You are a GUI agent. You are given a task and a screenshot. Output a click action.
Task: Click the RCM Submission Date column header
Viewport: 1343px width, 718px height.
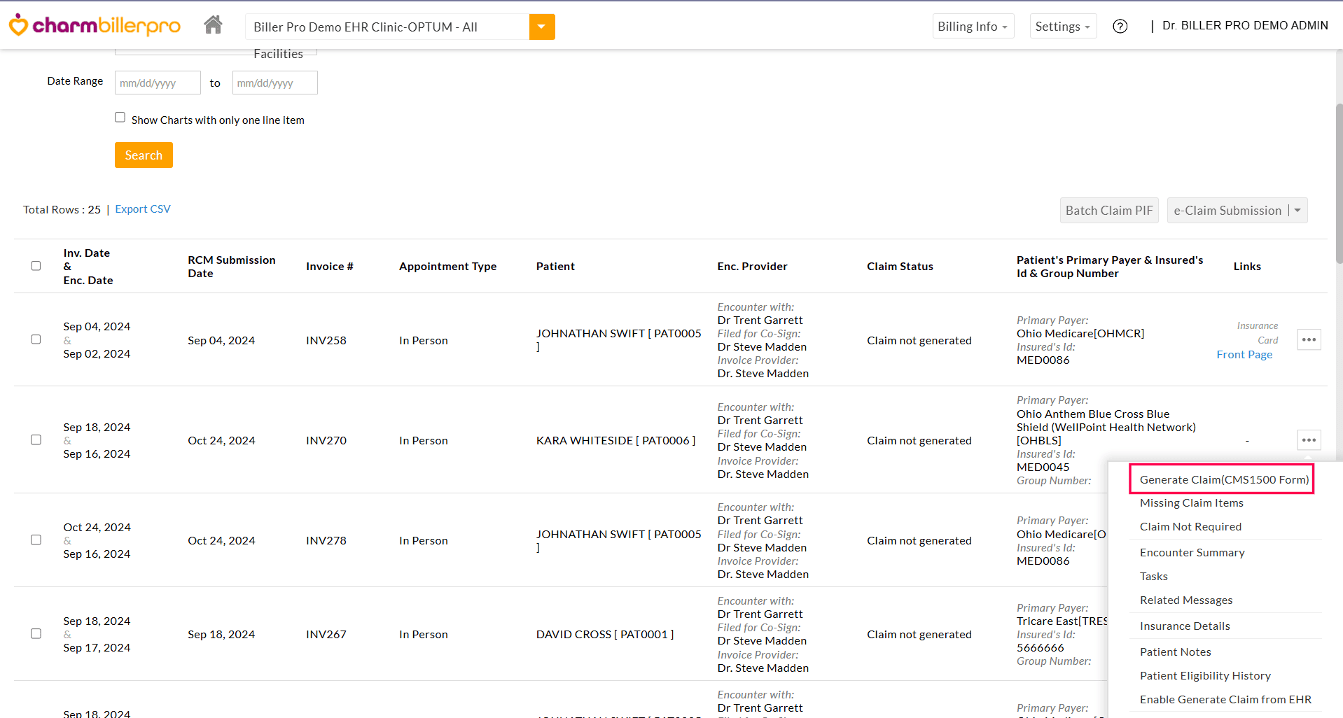coord(232,267)
